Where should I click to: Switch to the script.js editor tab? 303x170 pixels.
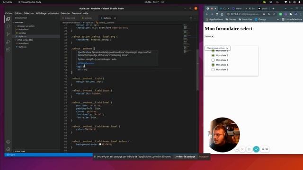87,18
